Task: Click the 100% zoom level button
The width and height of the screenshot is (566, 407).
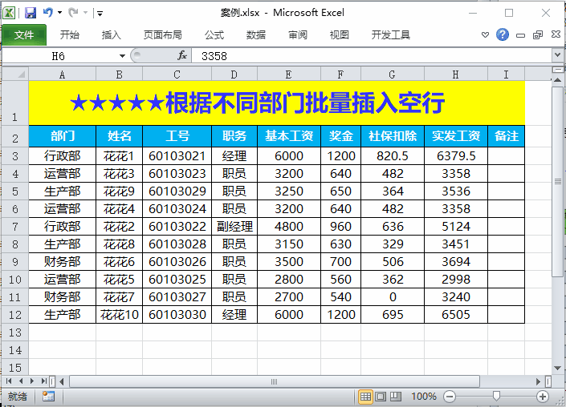Action: point(424,397)
